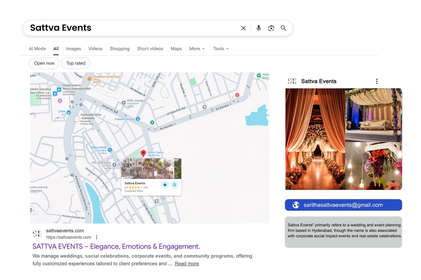Open the draped floral aisle photo
This screenshot has height=280, width=421.
[x=315, y=139]
